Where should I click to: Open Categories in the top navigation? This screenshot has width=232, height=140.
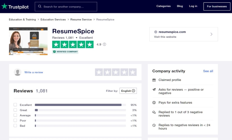coord(164,6)
